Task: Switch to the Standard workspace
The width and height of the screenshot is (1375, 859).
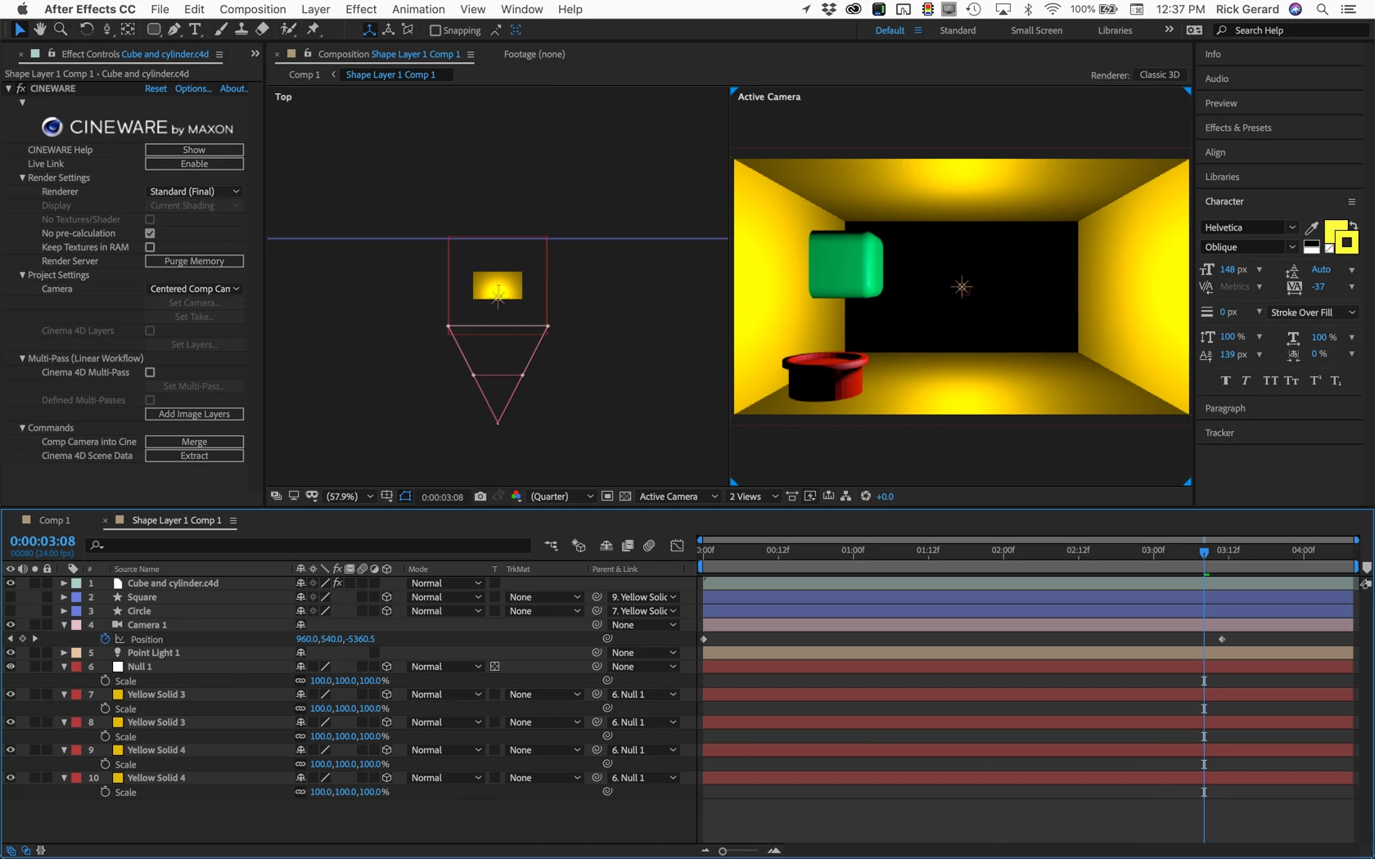Action: coord(958,30)
